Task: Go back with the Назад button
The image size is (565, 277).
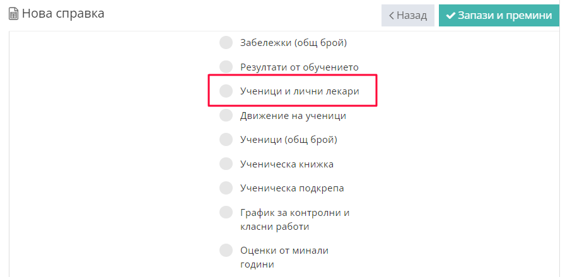Action: [x=407, y=15]
